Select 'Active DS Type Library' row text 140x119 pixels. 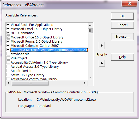point(28,75)
